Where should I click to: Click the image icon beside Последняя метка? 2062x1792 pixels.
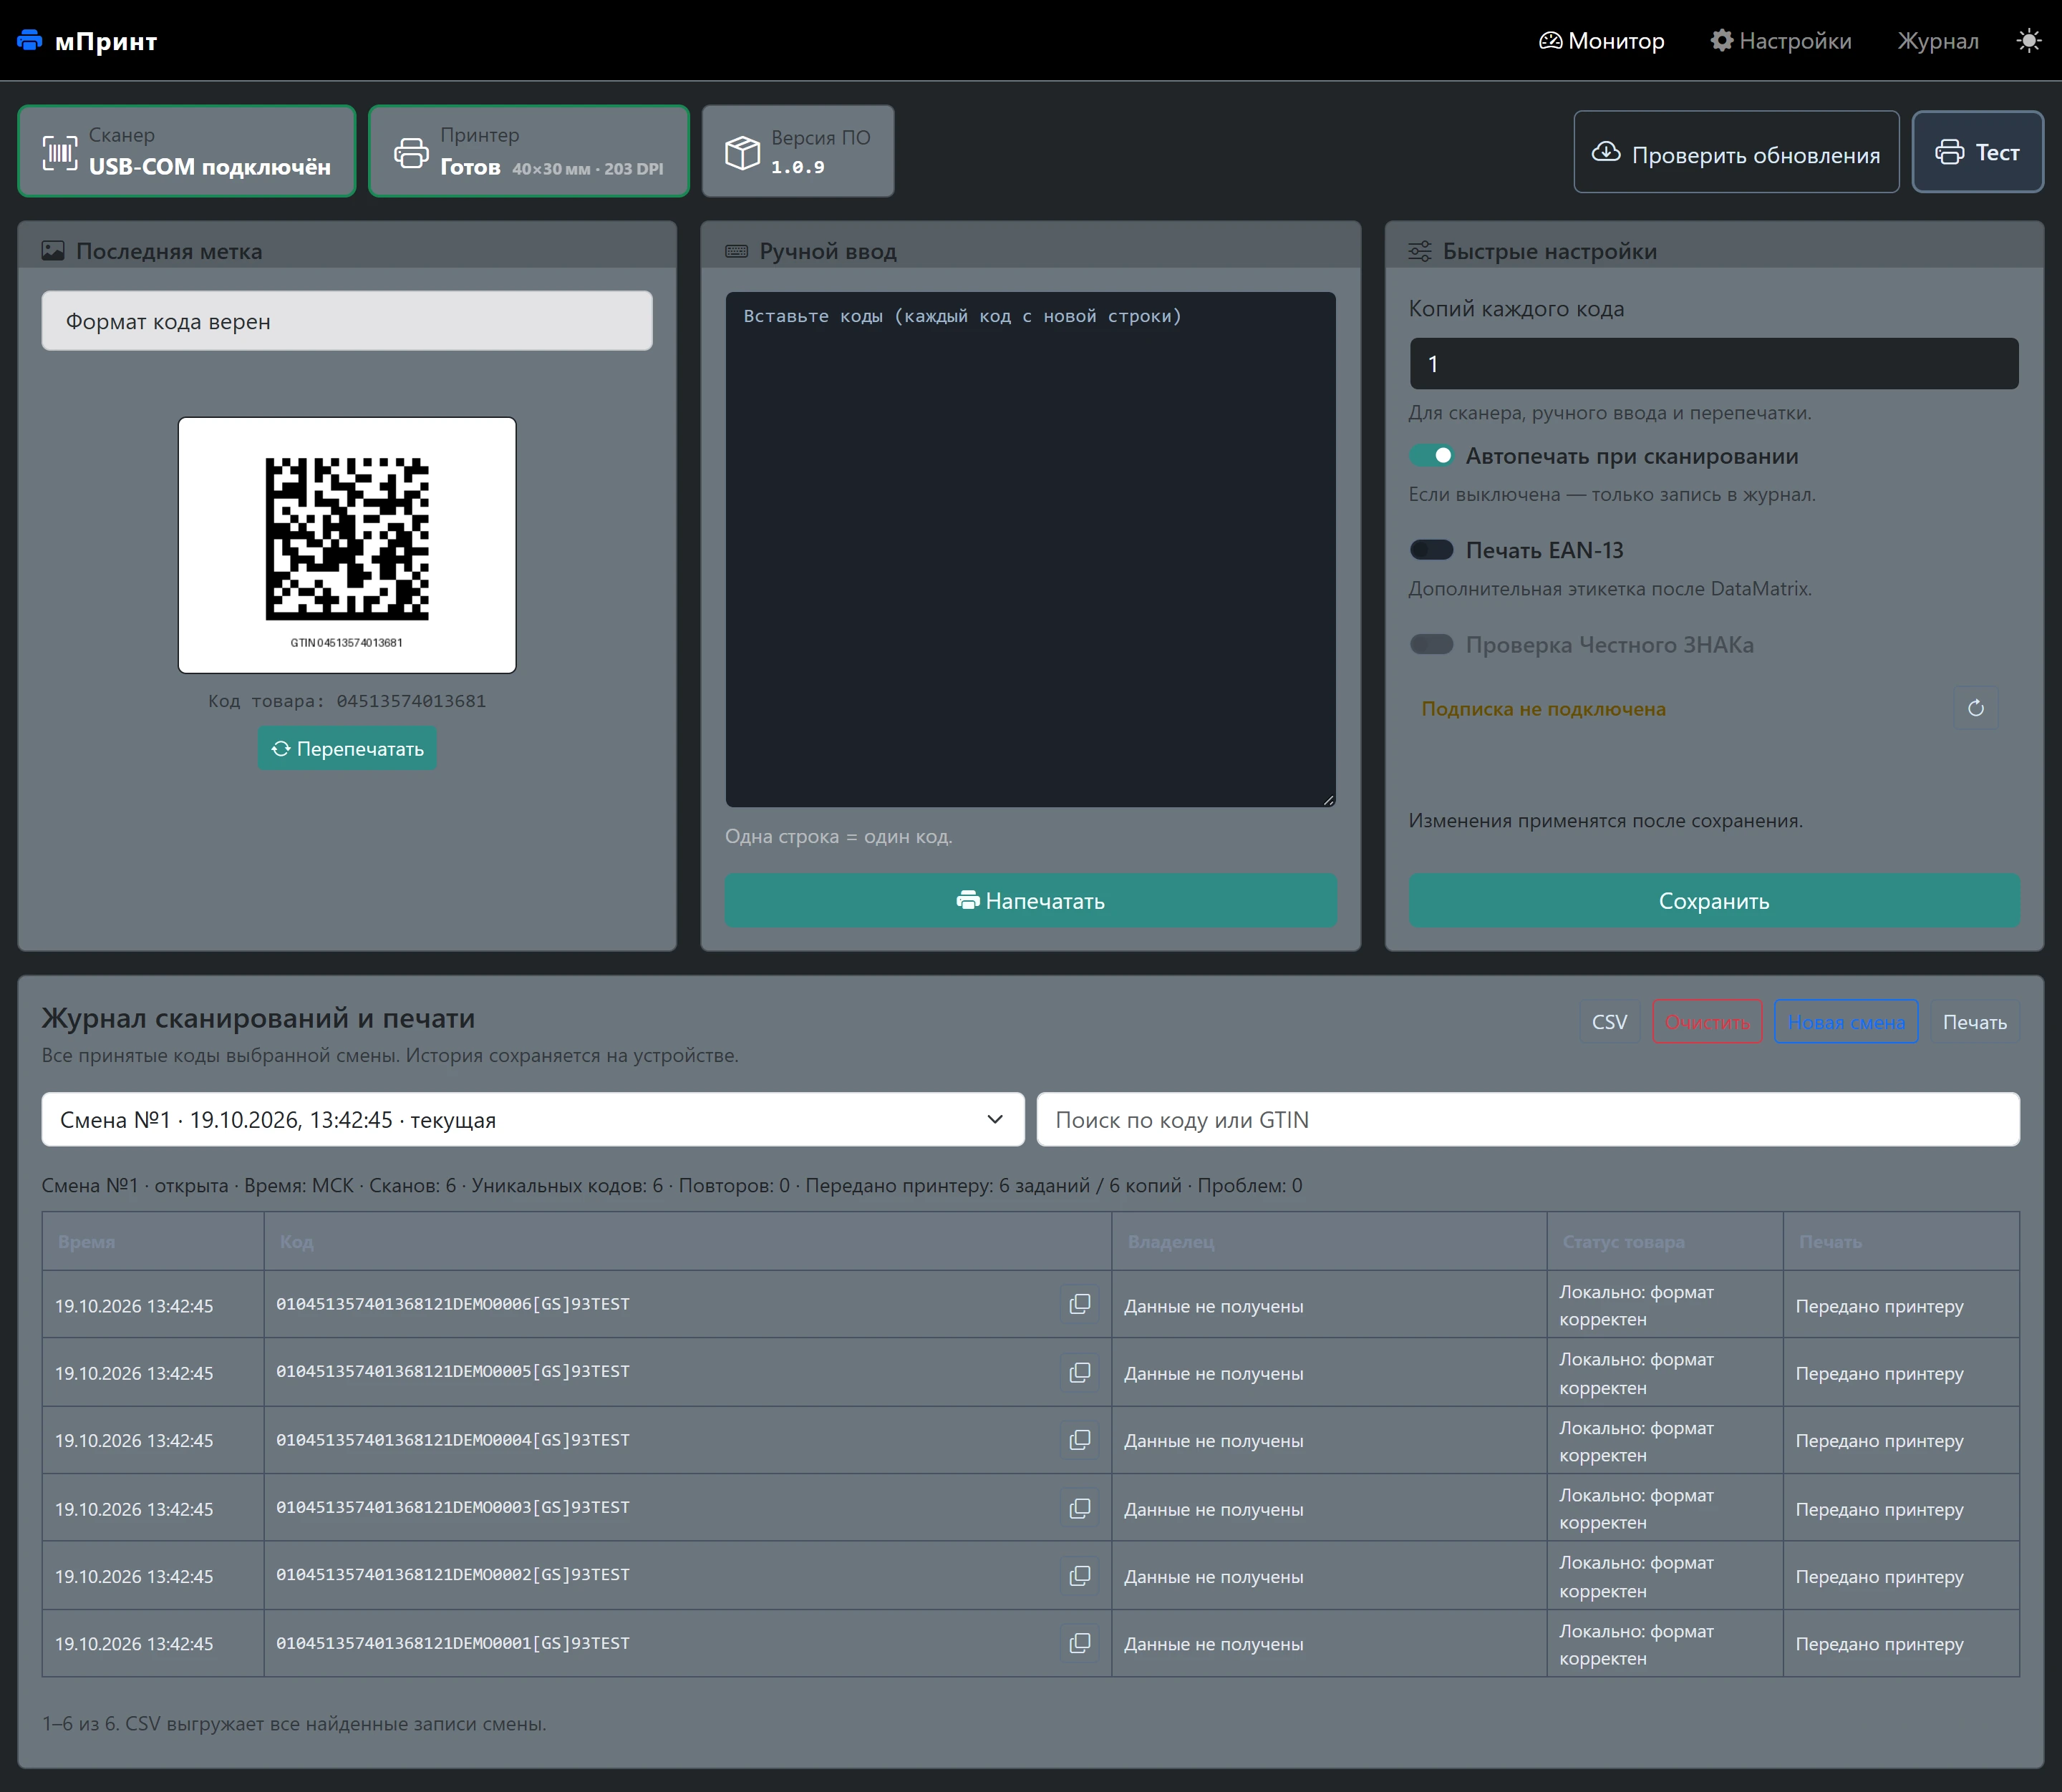(53, 251)
